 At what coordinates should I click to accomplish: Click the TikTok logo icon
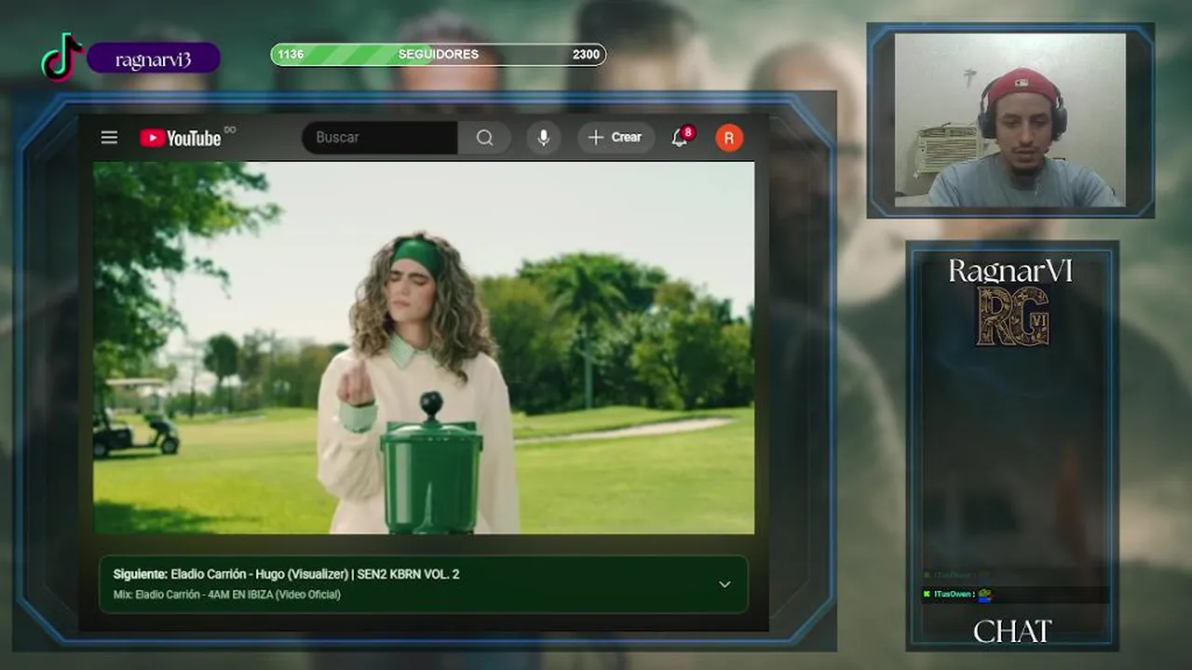(61, 57)
